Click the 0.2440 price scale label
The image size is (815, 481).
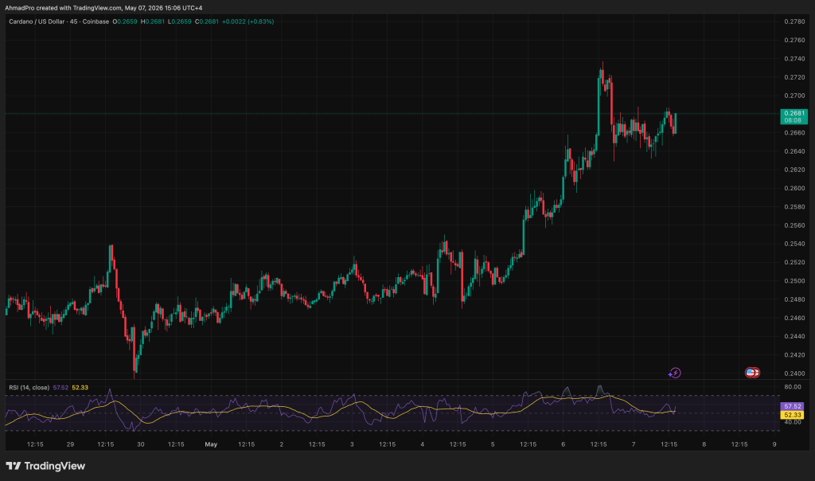[794, 336]
